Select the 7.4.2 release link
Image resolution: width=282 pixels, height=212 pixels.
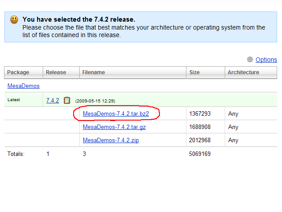click(52, 100)
